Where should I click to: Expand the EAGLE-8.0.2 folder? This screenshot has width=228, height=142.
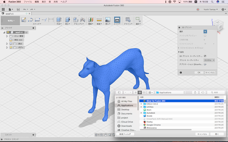[141, 104]
